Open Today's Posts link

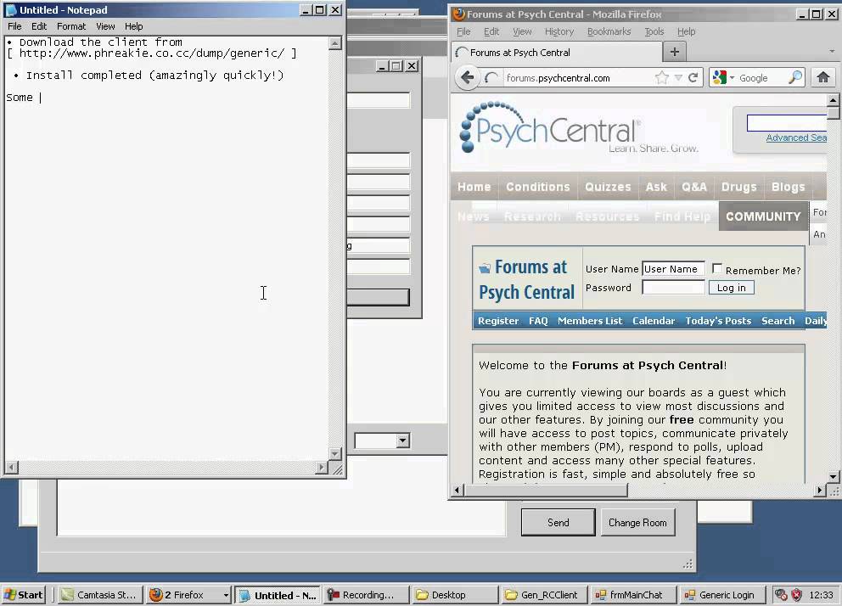[x=718, y=321]
